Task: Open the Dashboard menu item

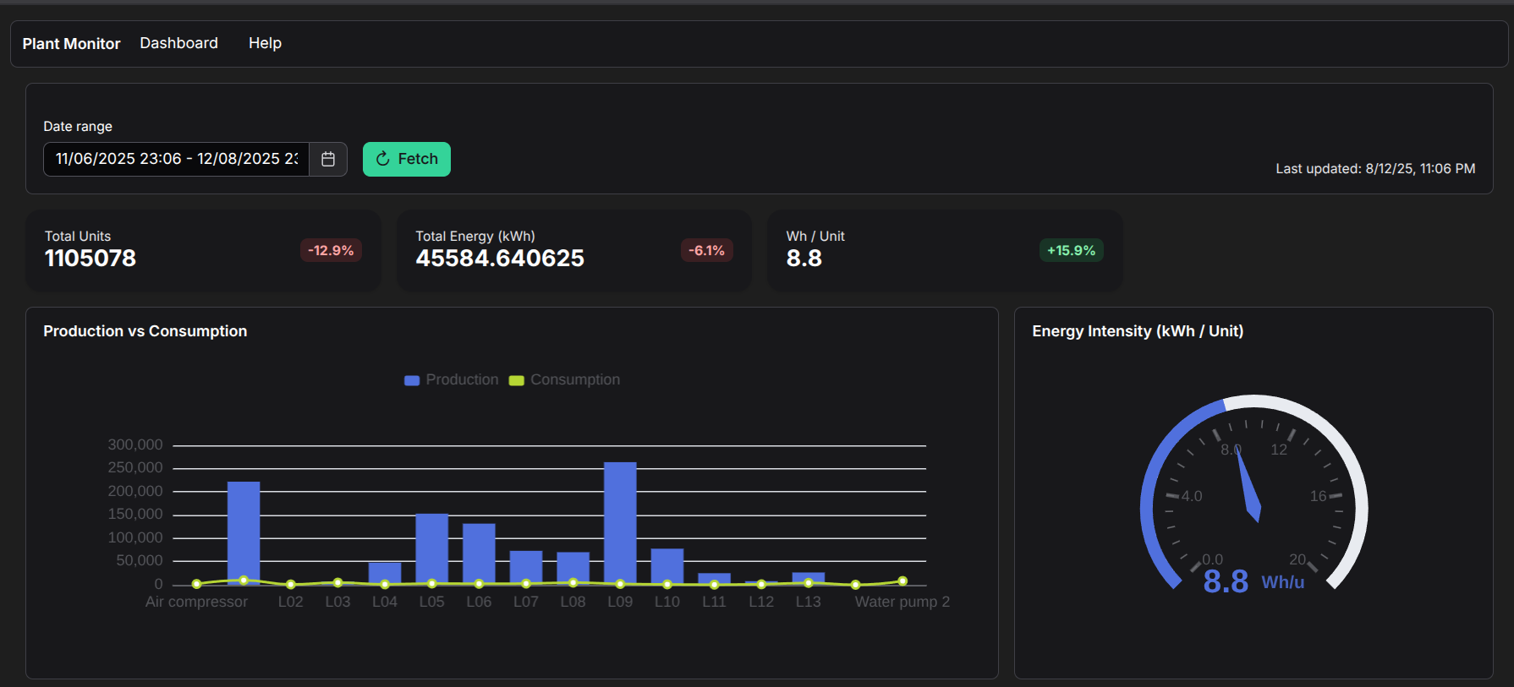Action: (178, 43)
